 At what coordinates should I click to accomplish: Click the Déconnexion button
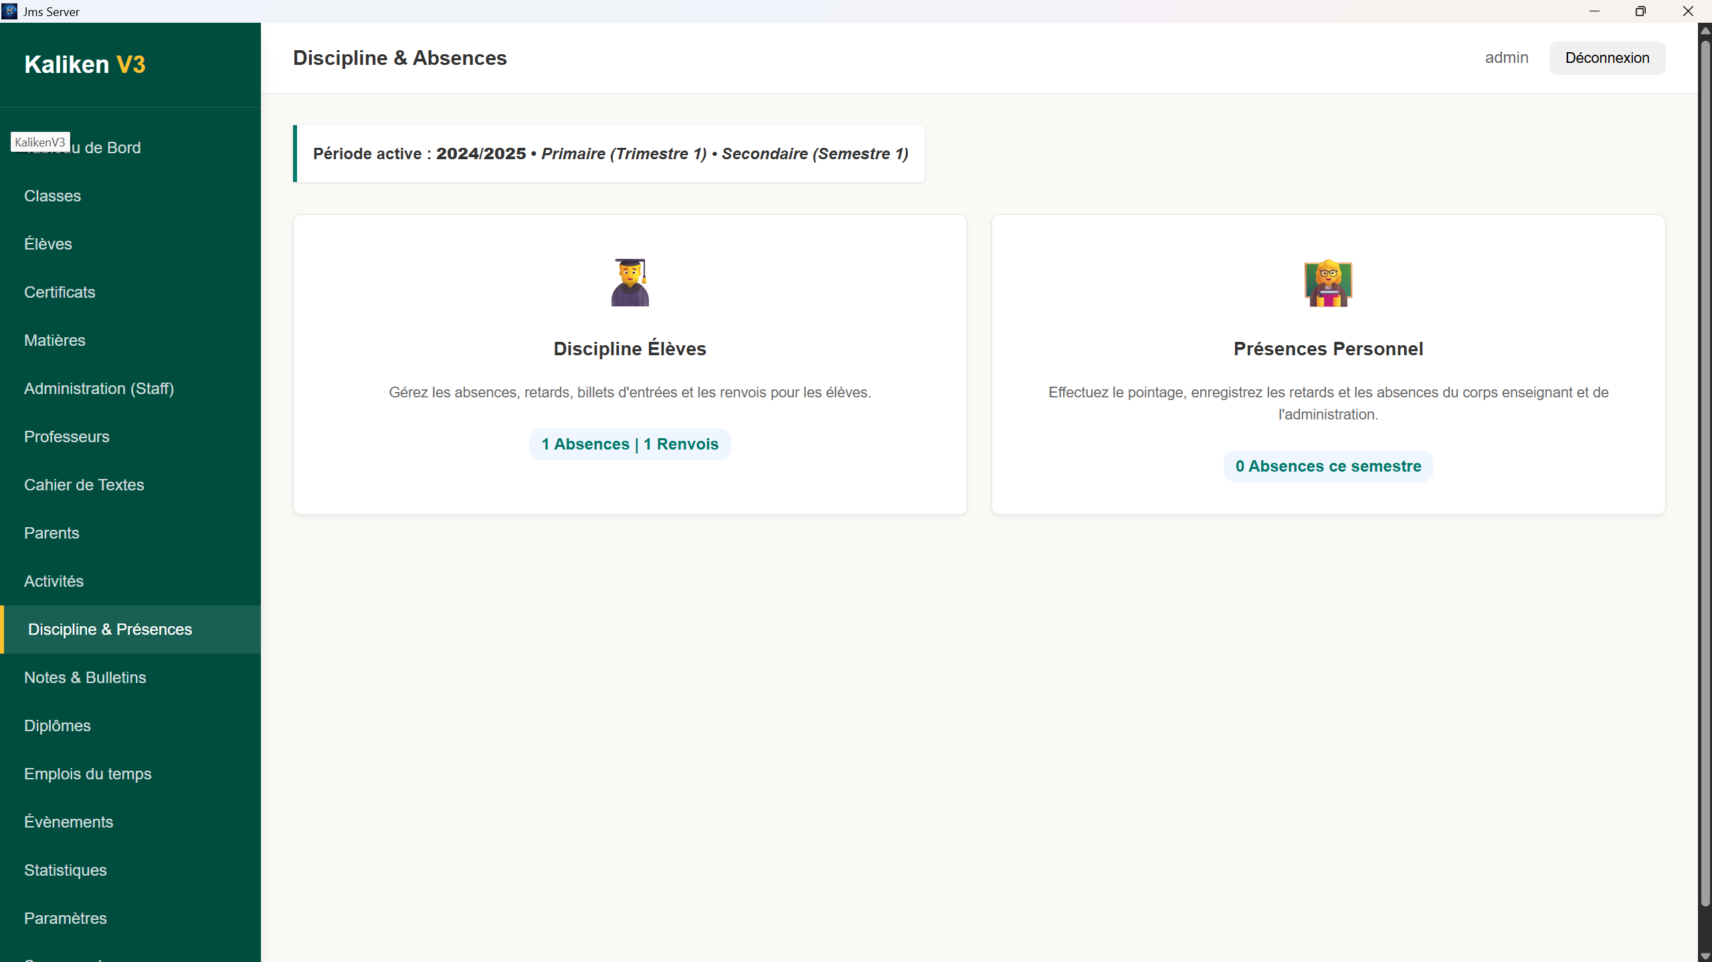coord(1606,58)
